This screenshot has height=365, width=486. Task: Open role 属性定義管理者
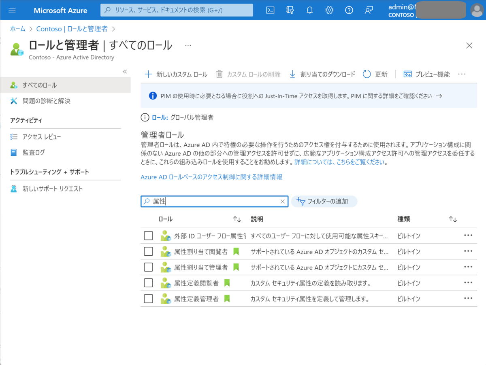[x=196, y=299]
